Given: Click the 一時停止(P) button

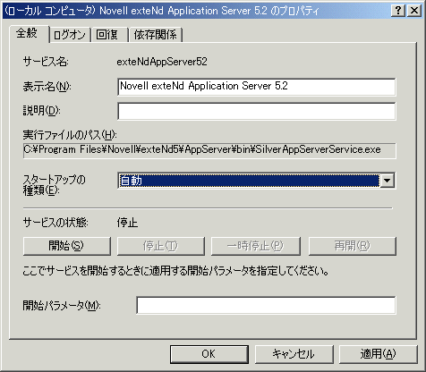Looking at the screenshot, I should 255,246.
